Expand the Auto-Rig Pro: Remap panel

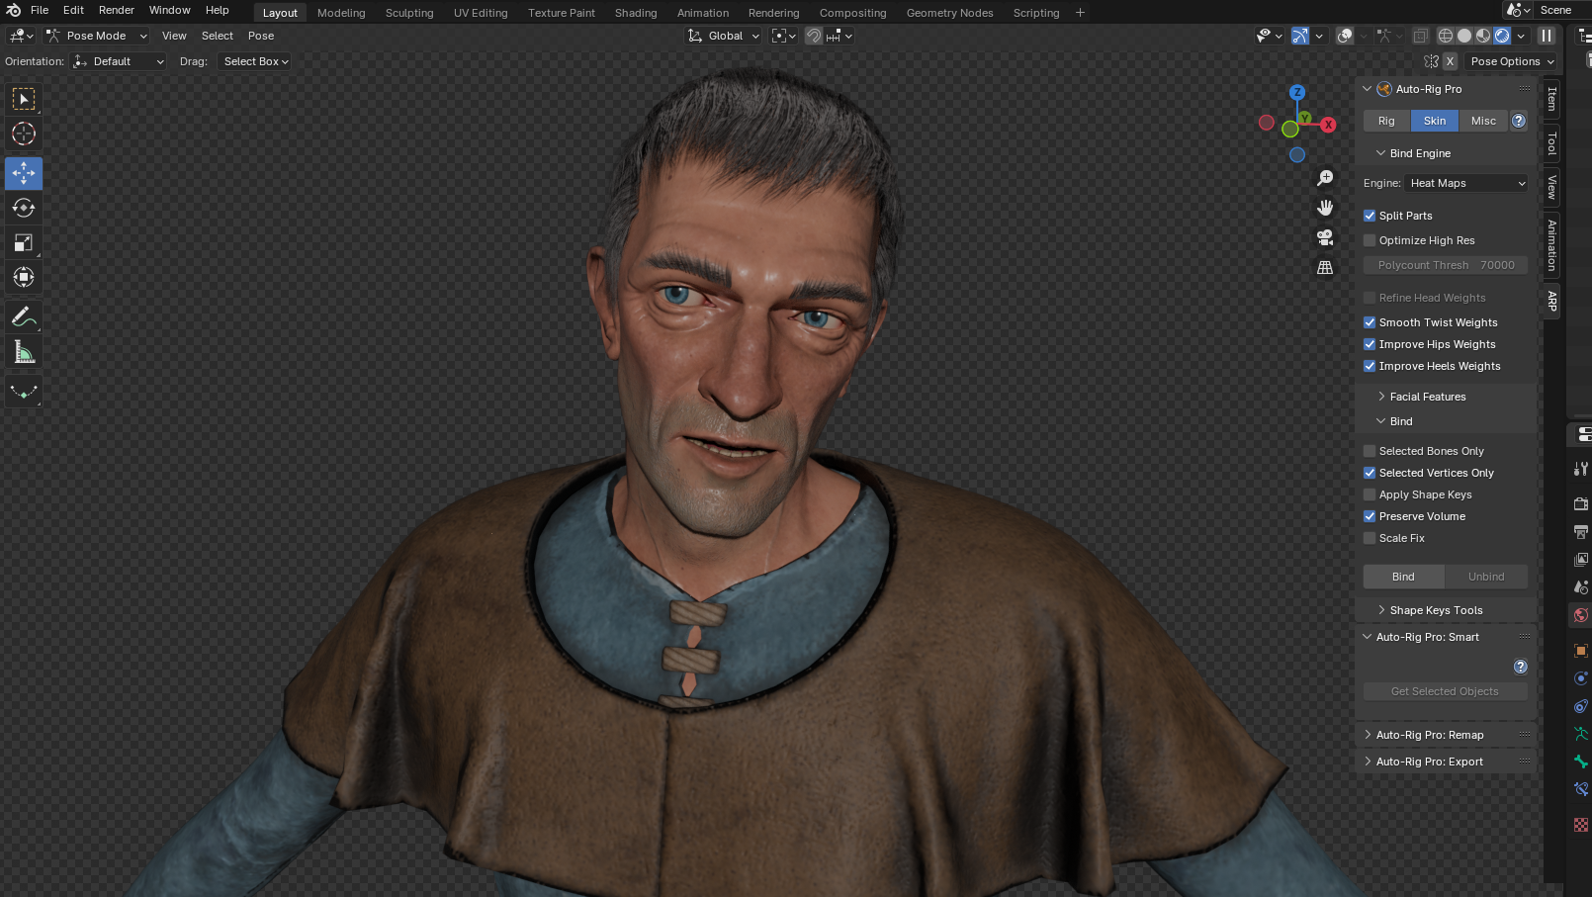pos(1429,735)
